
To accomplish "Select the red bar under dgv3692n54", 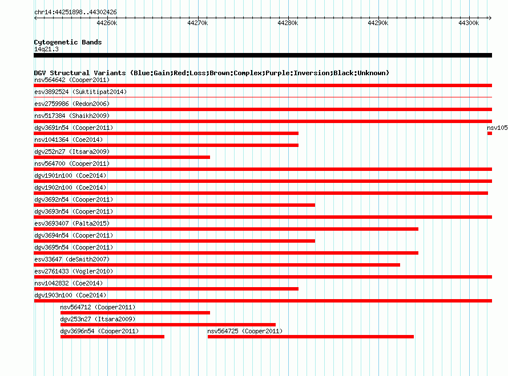I will tap(174, 205).
